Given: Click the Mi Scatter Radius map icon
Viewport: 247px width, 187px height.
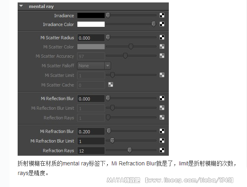Looking at the screenshot, I should [162, 37].
